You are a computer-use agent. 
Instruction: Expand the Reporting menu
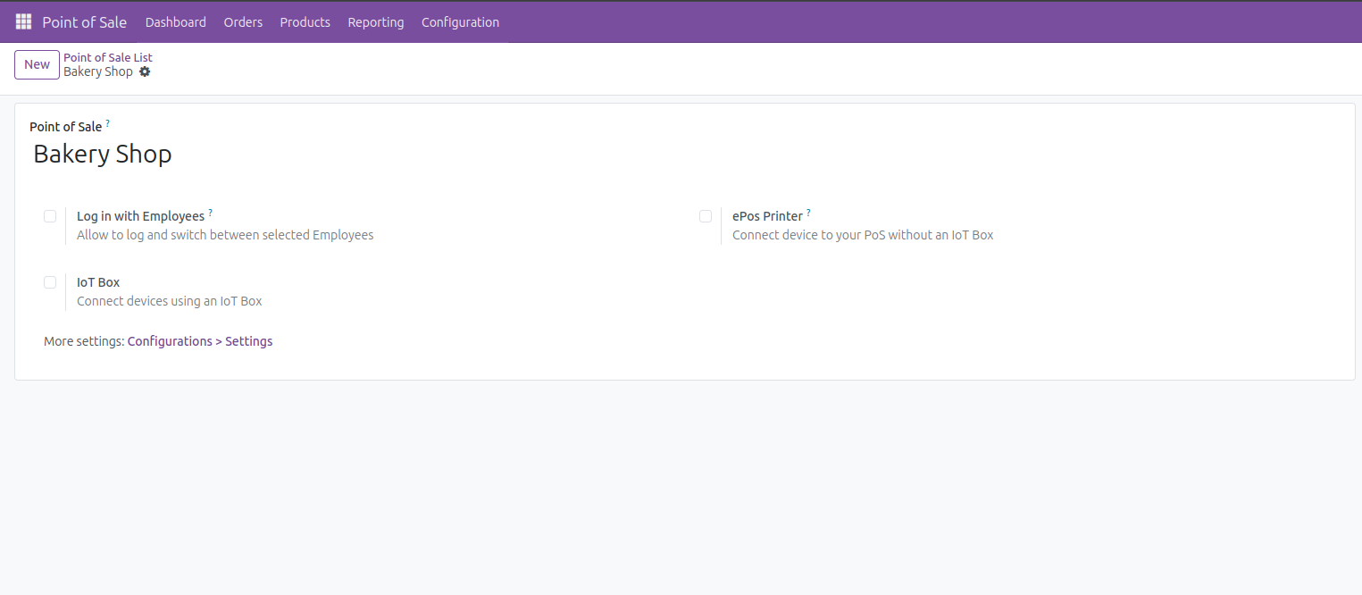point(375,22)
